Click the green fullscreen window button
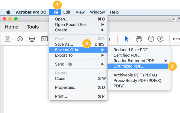Viewport: 180px width, 113px height. [16, 19]
